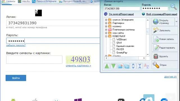Click the new folder icon in the bottom toolbar
Image resolution: width=180 pixels, height=101 pixels.
point(120,66)
